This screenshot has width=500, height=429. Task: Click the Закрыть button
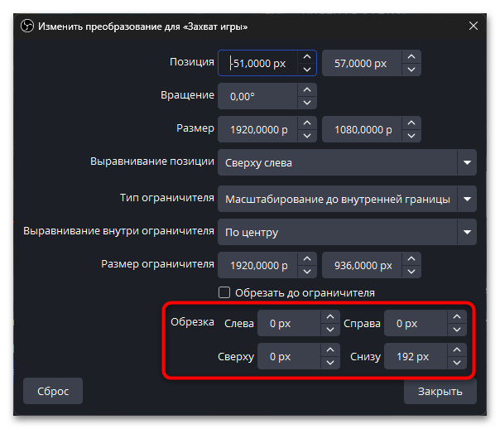pos(440,391)
